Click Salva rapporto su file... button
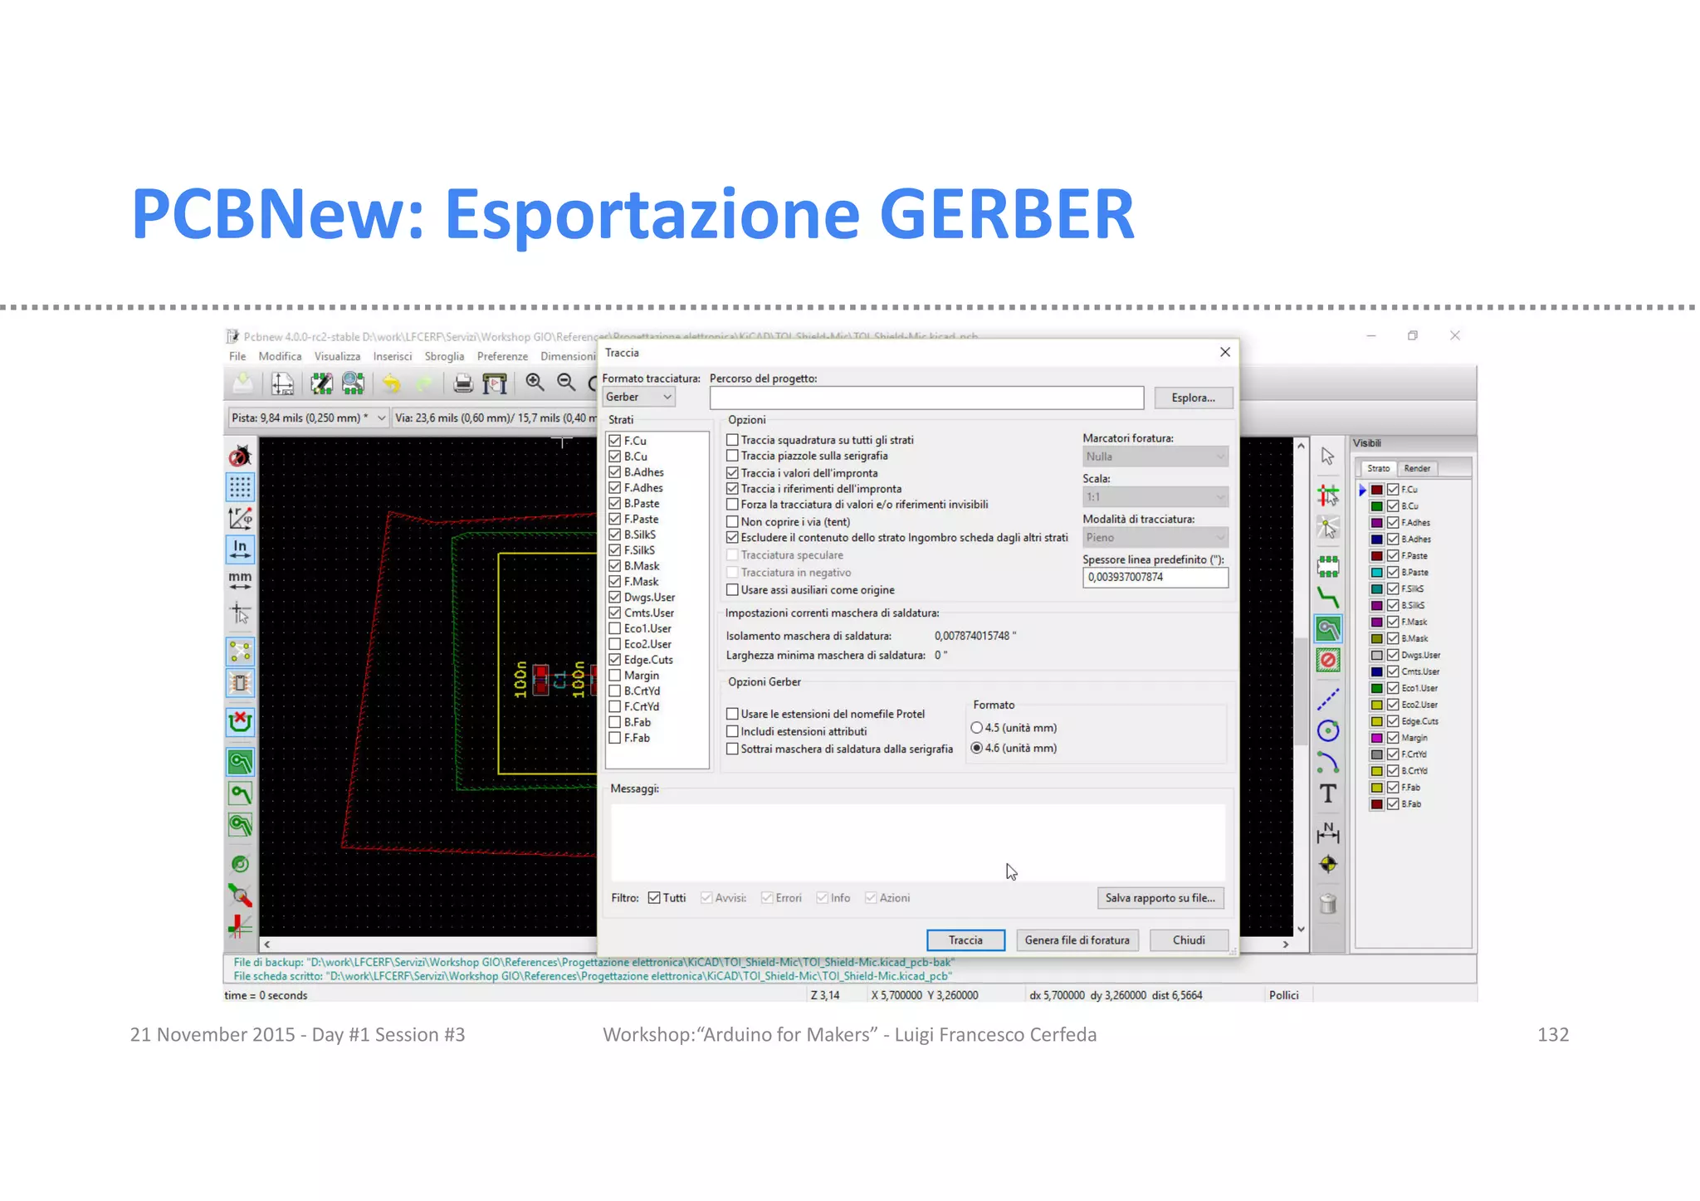1700x1201 pixels. pyautogui.click(x=1160, y=898)
